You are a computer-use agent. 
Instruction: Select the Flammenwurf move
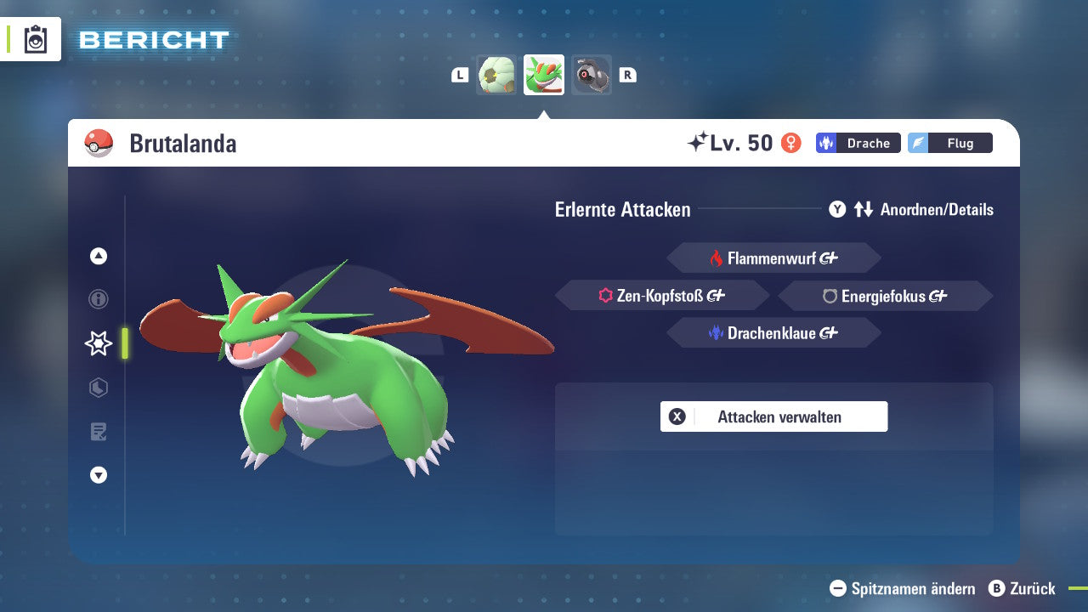click(773, 258)
